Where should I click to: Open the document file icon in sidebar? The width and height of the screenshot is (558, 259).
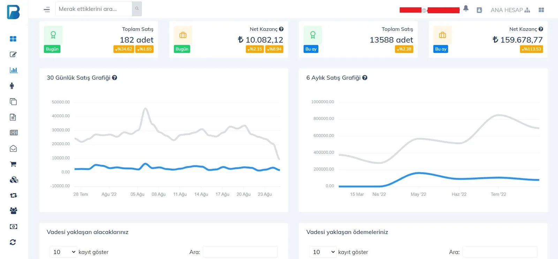[x=13, y=117]
